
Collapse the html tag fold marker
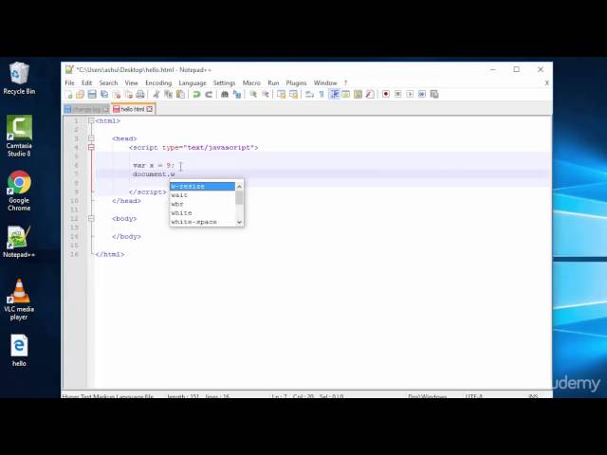[91, 121]
